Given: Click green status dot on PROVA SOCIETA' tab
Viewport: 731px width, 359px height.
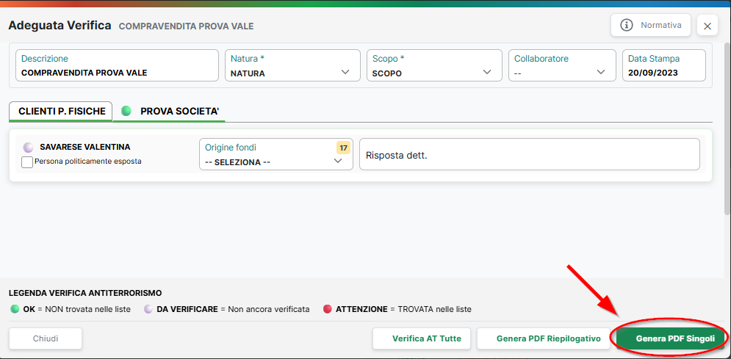Looking at the screenshot, I should [126, 111].
